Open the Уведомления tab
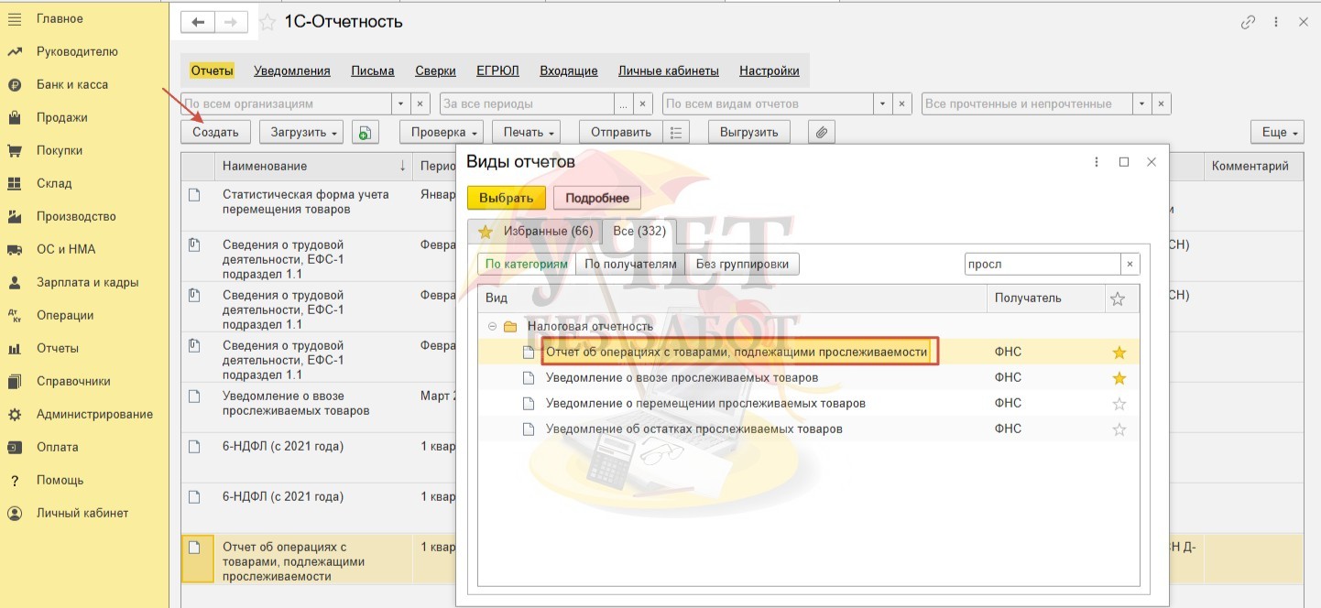Viewport: 1321px width, 608px height. pos(291,71)
